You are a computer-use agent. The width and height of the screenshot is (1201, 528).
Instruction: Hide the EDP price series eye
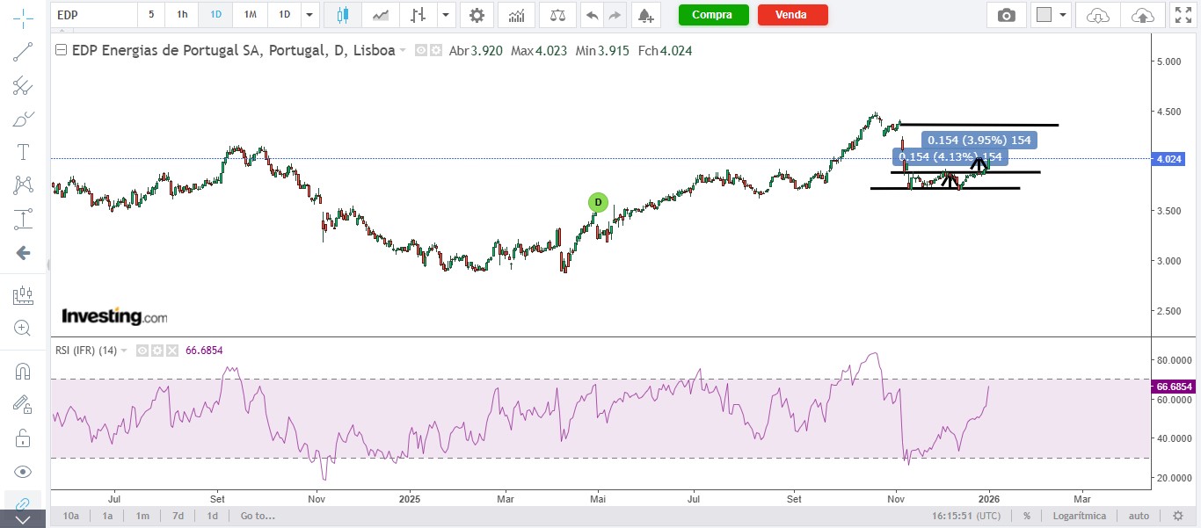point(420,51)
